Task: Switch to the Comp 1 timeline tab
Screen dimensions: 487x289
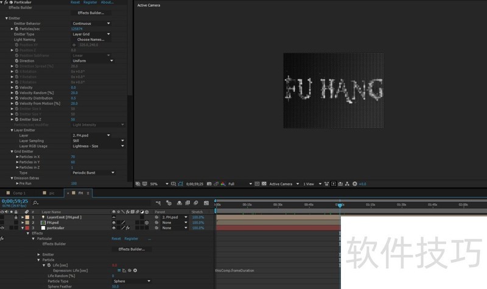Action: coord(19,193)
